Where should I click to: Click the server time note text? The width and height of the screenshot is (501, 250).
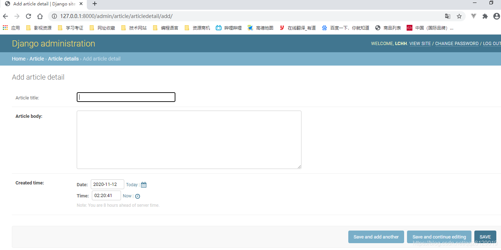pyautogui.click(x=118, y=205)
